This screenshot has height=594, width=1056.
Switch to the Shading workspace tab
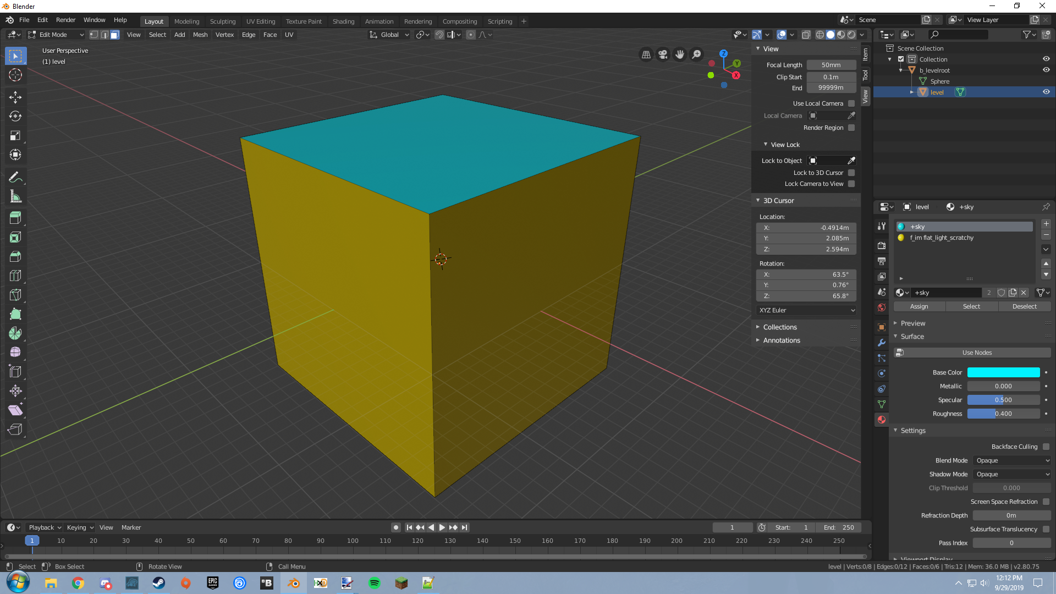343,21
